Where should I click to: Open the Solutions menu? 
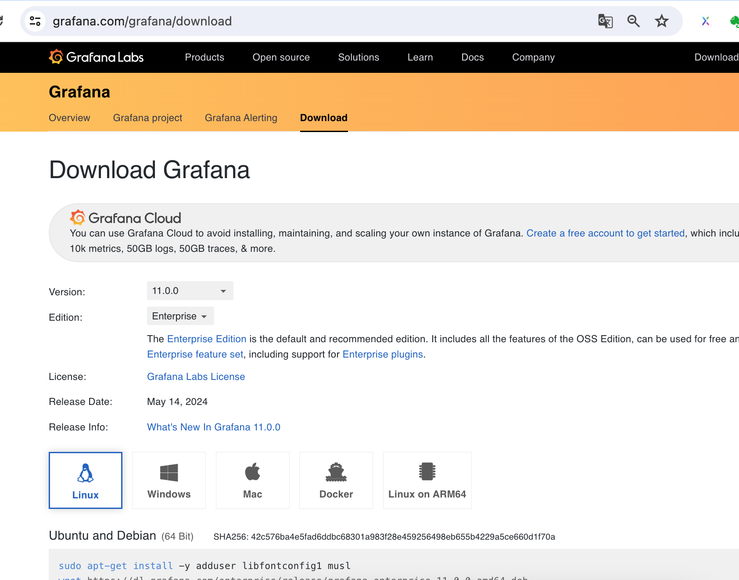pos(359,57)
